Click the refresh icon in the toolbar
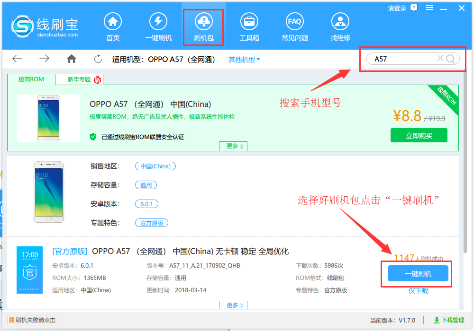Image resolution: width=474 pixels, height=331 pixels. pyautogui.click(x=98, y=59)
